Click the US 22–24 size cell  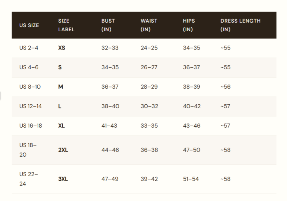click(28, 179)
